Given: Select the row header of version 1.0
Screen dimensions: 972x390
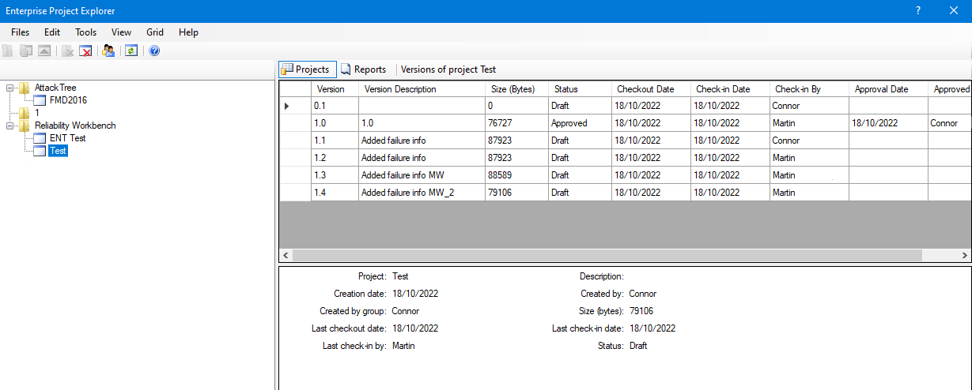Looking at the screenshot, I should [x=294, y=123].
